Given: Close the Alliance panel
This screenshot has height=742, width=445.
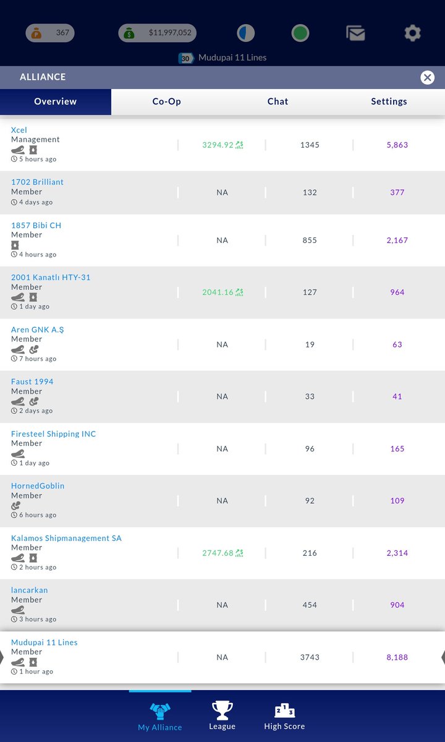Looking at the screenshot, I should point(427,77).
